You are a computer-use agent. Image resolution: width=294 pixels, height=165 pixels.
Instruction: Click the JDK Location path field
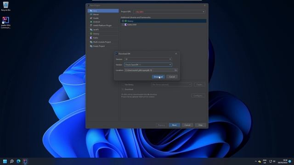pos(149,70)
